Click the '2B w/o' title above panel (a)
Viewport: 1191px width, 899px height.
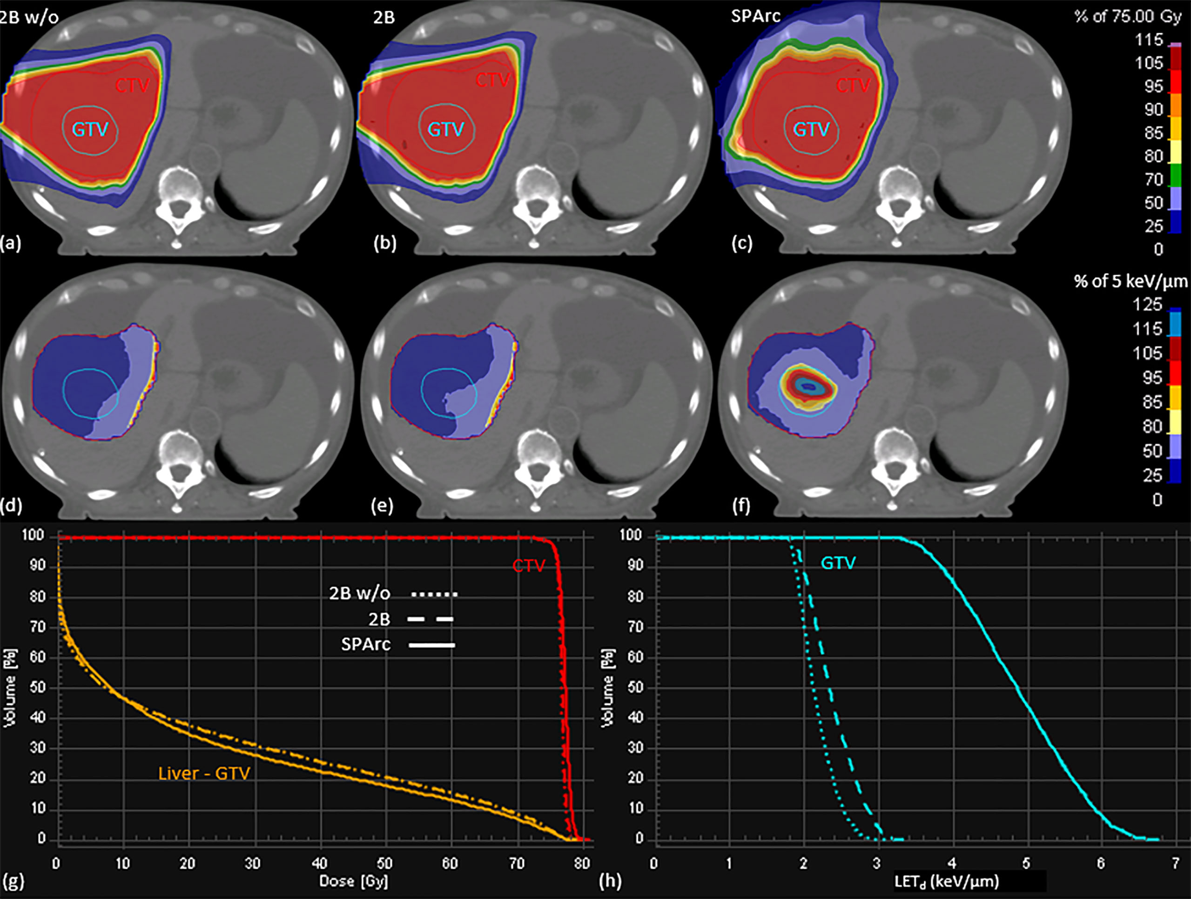[x=29, y=18]
